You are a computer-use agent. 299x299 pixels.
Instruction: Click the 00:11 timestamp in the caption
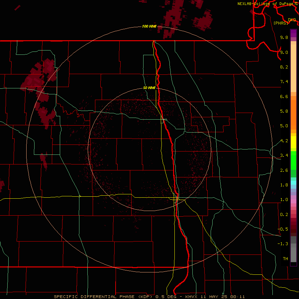[x=238, y=297]
